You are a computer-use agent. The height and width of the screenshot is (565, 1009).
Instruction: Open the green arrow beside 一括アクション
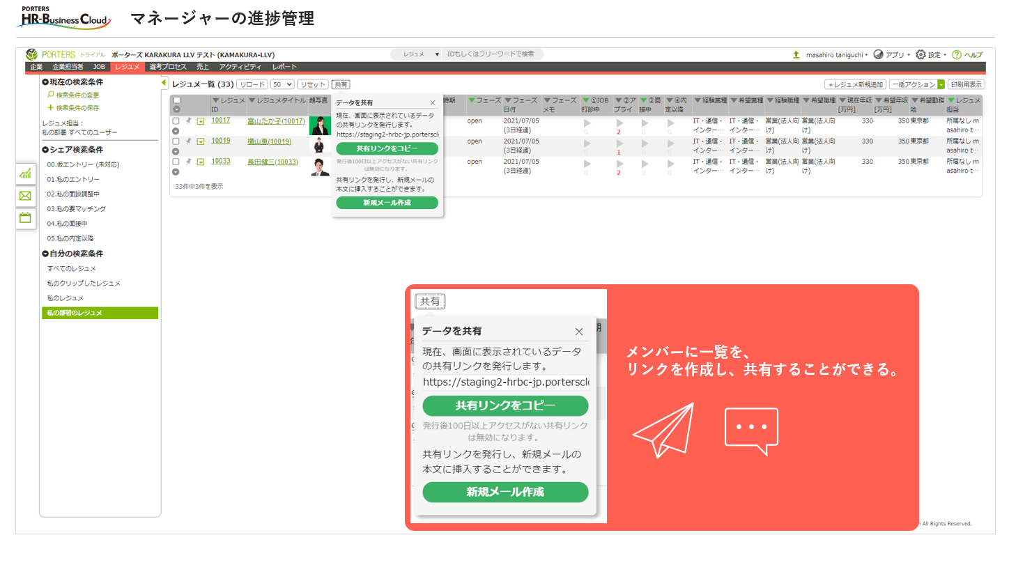(x=941, y=84)
